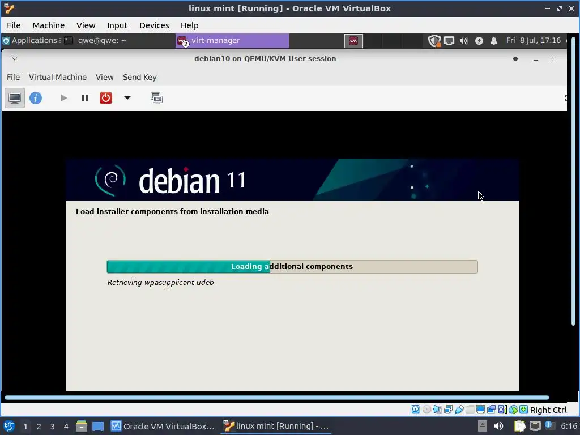580x435 pixels.
Task: Open host file manager drawer icon
Action: (x=82, y=426)
